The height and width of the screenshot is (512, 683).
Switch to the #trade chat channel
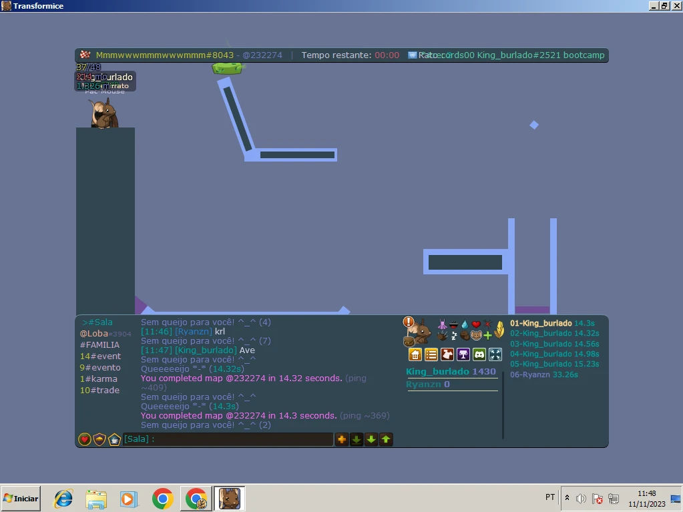pyautogui.click(x=99, y=390)
